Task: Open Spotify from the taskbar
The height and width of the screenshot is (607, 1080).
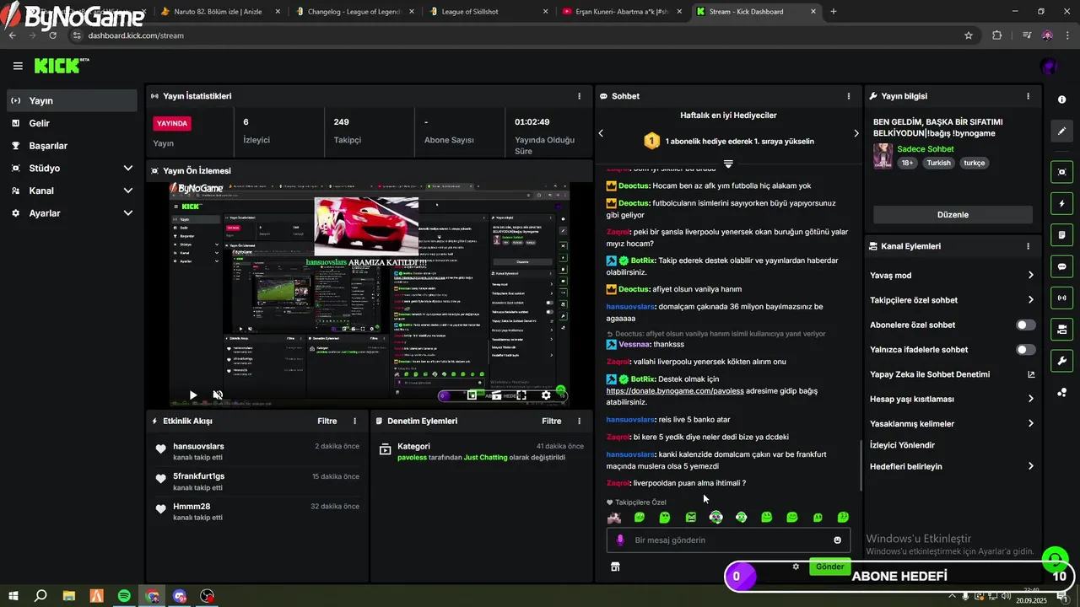Action: (124, 596)
